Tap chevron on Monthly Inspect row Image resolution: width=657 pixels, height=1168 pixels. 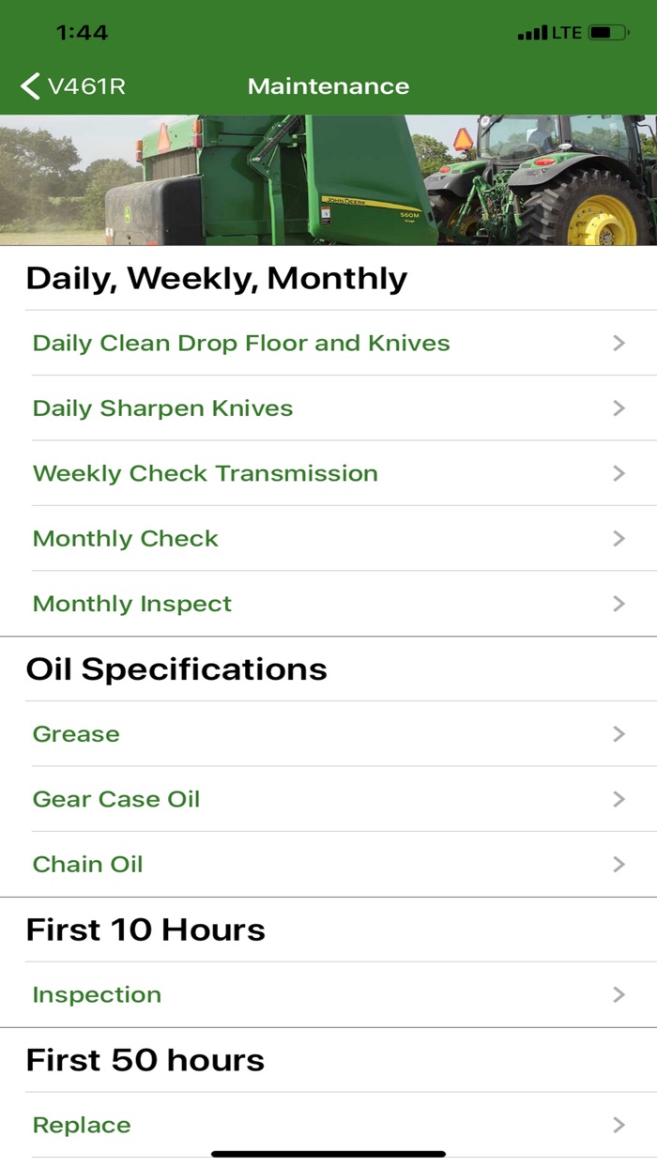619,604
